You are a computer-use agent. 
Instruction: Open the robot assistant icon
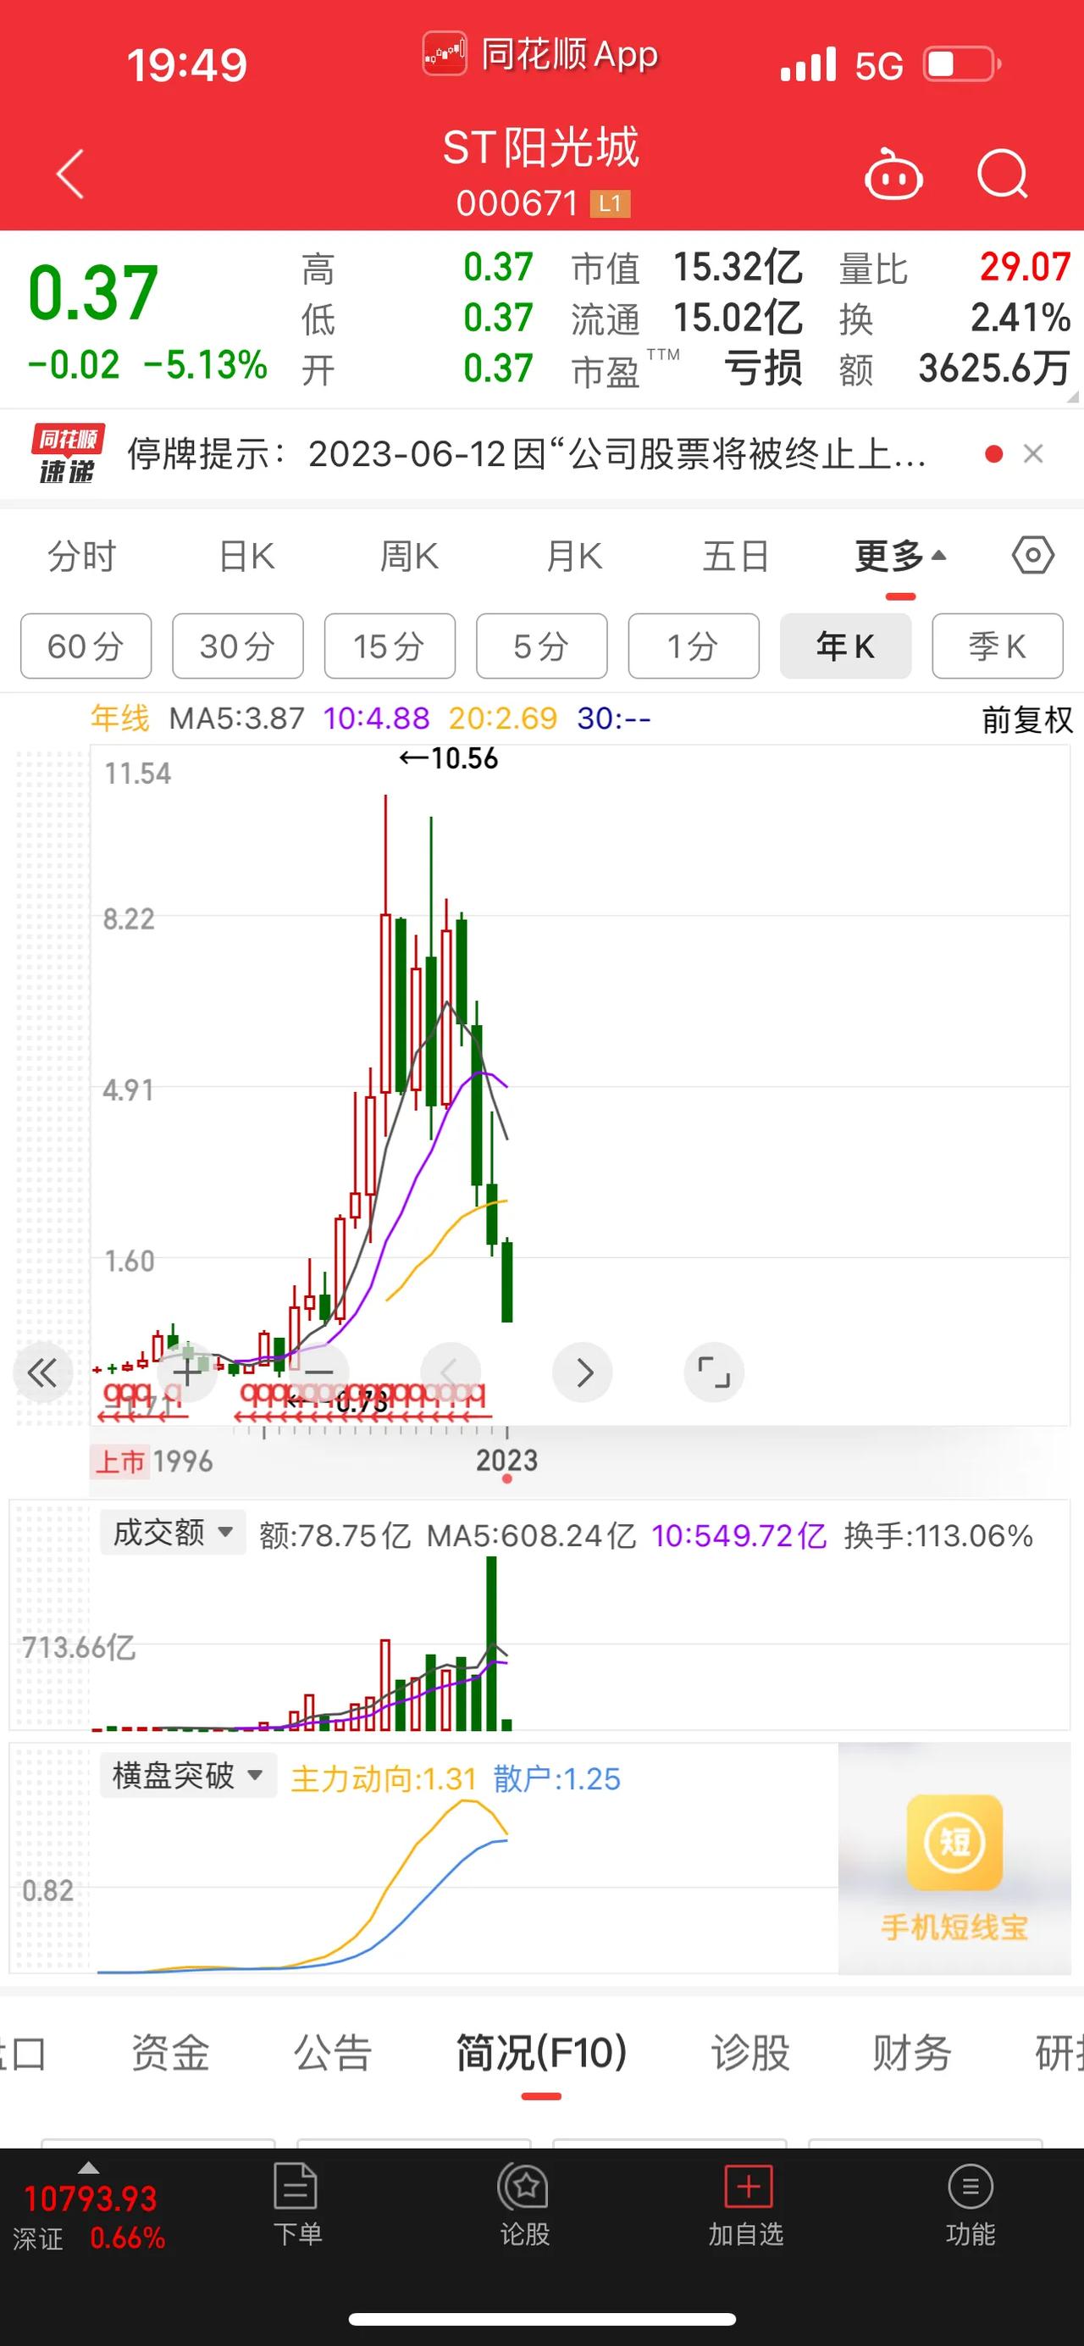[893, 173]
